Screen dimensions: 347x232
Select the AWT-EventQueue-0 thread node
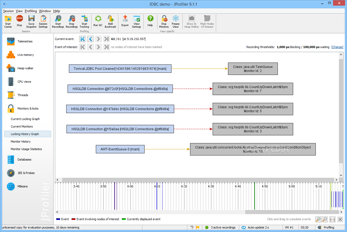coord(120,149)
